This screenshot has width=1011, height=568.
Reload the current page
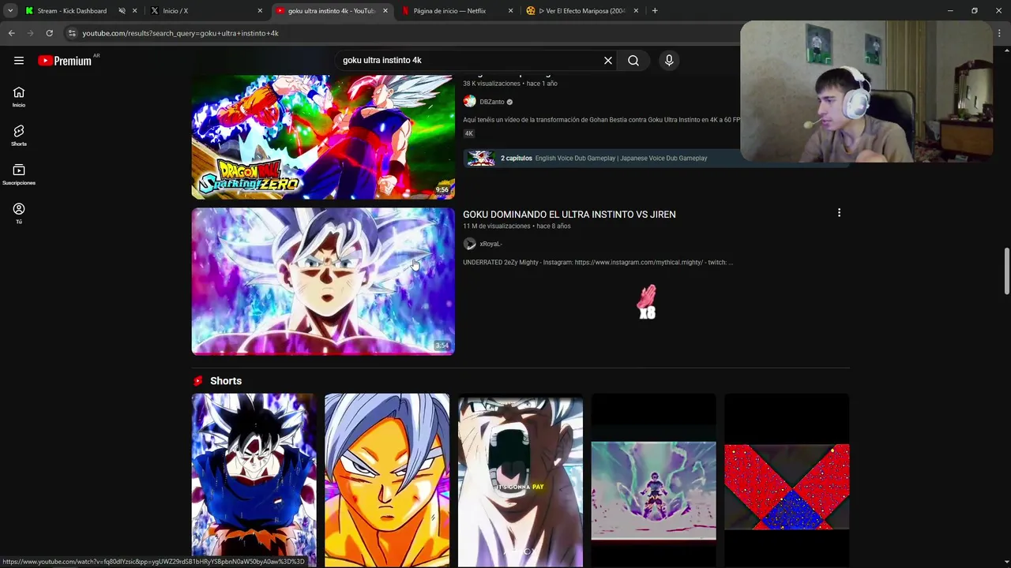(x=49, y=33)
